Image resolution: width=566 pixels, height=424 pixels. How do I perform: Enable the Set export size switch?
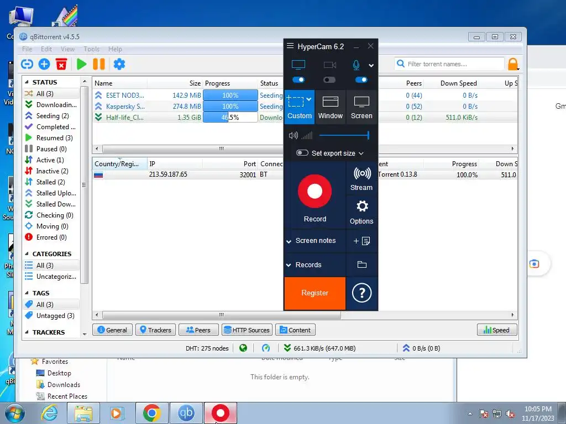pyautogui.click(x=302, y=153)
